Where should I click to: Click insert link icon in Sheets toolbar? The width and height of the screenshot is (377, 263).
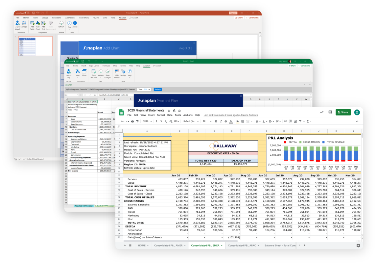tap(285, 121)
